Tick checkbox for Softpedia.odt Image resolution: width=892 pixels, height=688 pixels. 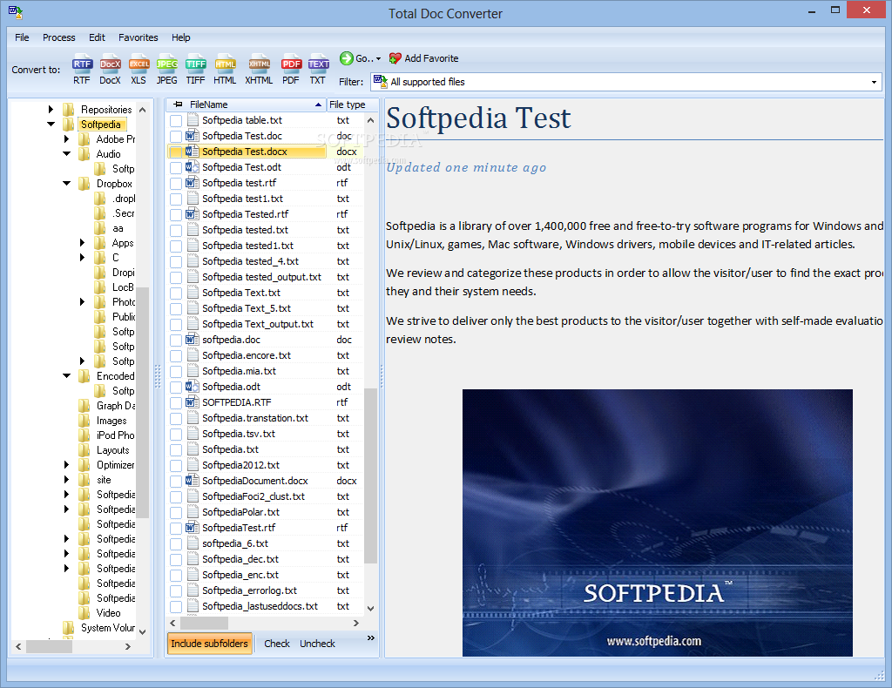coord(176,387)
